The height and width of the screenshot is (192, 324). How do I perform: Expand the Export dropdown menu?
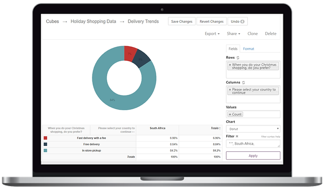click(212, 34)
